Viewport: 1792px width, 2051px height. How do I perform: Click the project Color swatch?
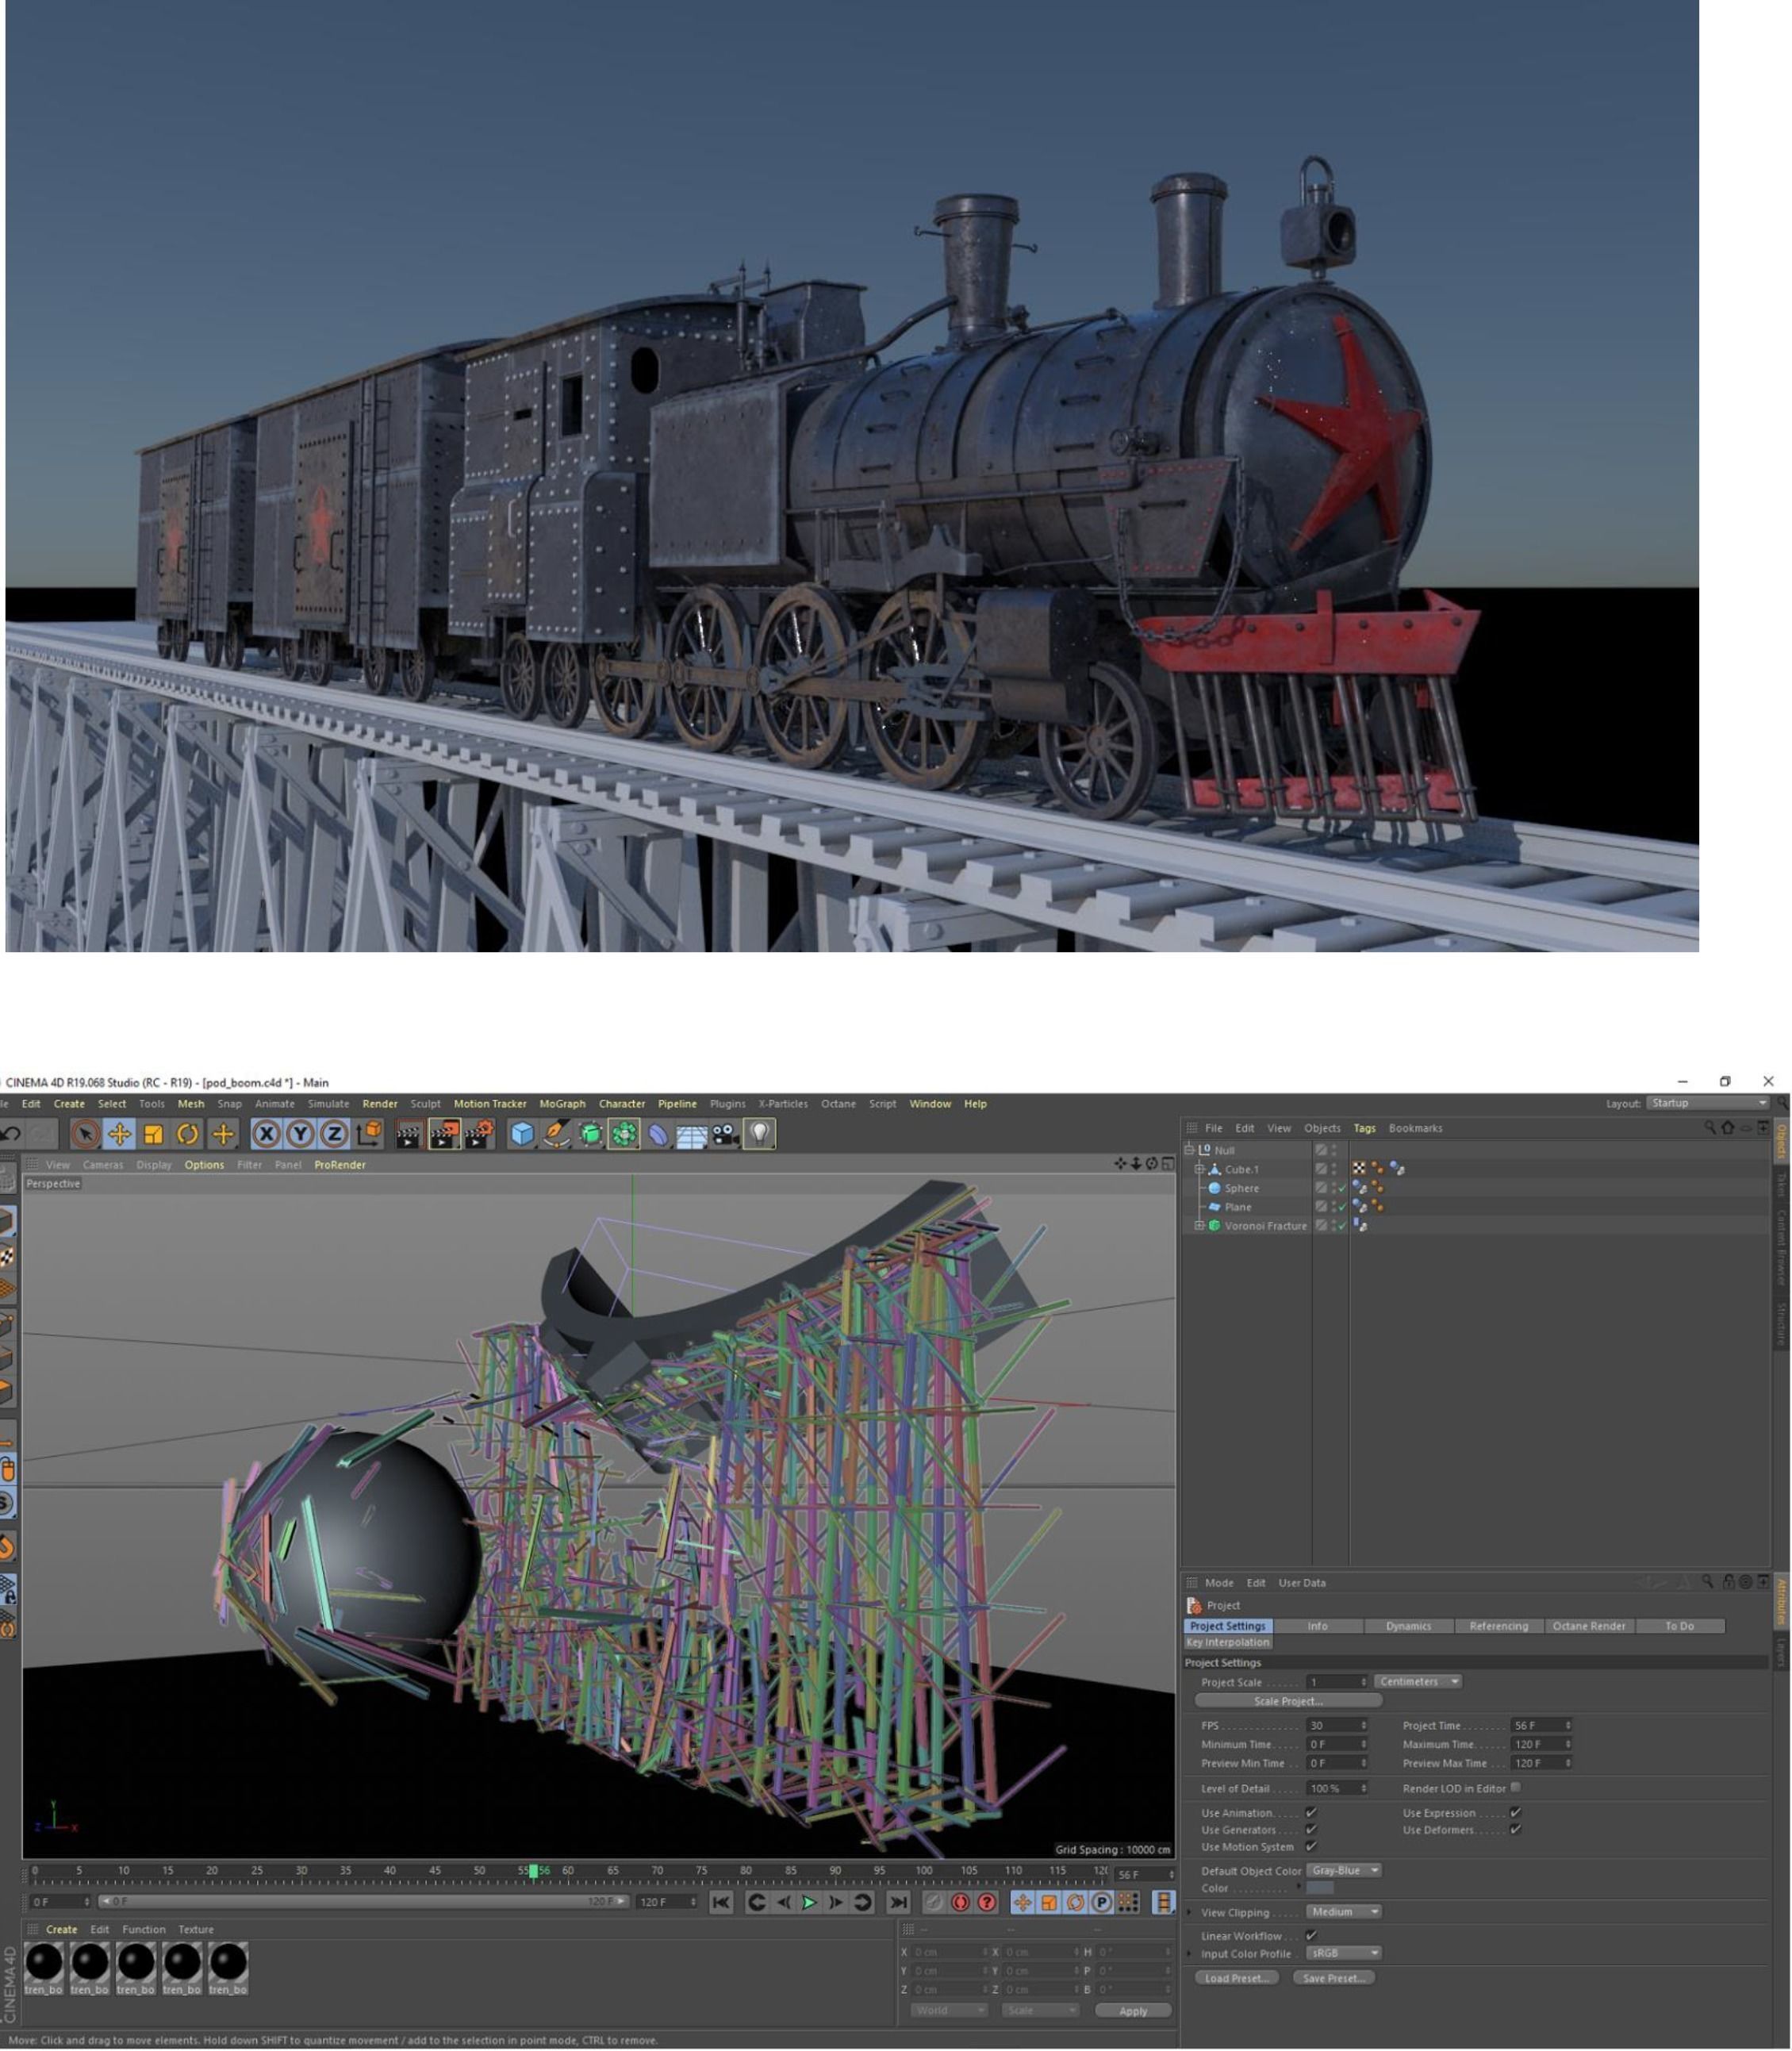click(x=1320, y=1888)
